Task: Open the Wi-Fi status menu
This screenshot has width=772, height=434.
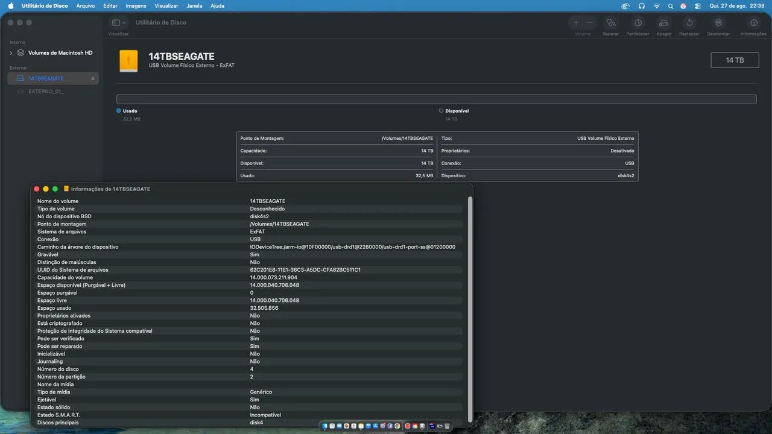Action: tap(657, 6)
